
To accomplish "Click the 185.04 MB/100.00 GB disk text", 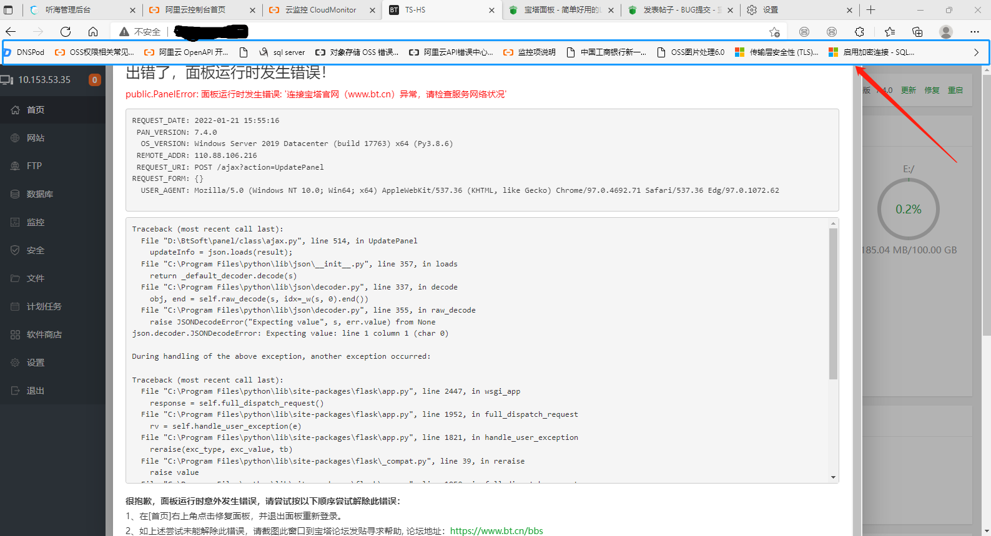I will click(909, 250).
